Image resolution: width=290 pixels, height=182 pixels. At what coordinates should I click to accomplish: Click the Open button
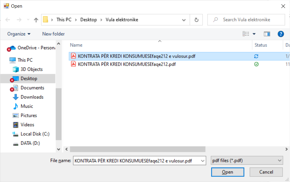[228, 172]
